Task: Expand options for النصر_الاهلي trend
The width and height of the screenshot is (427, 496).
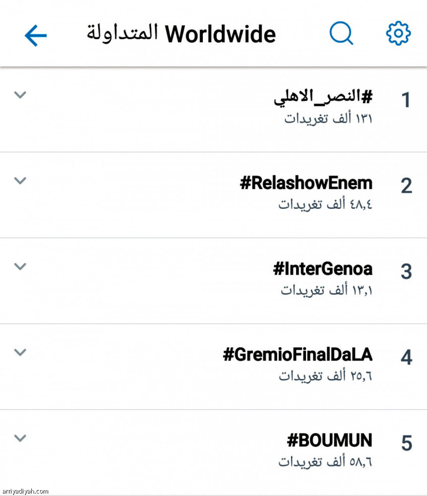Action: 20,95
